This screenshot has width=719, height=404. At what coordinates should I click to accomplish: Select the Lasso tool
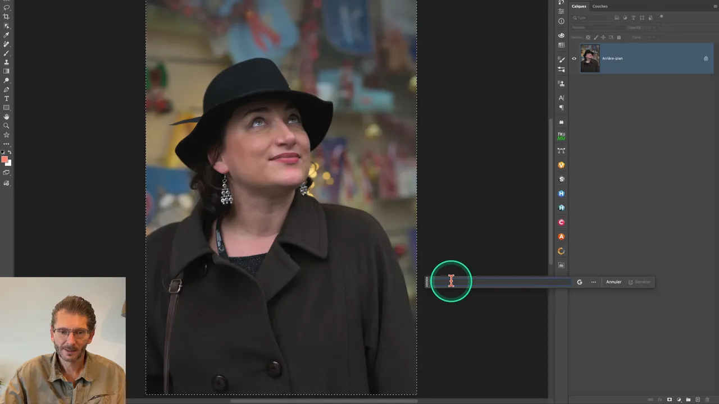pos(7,8)
